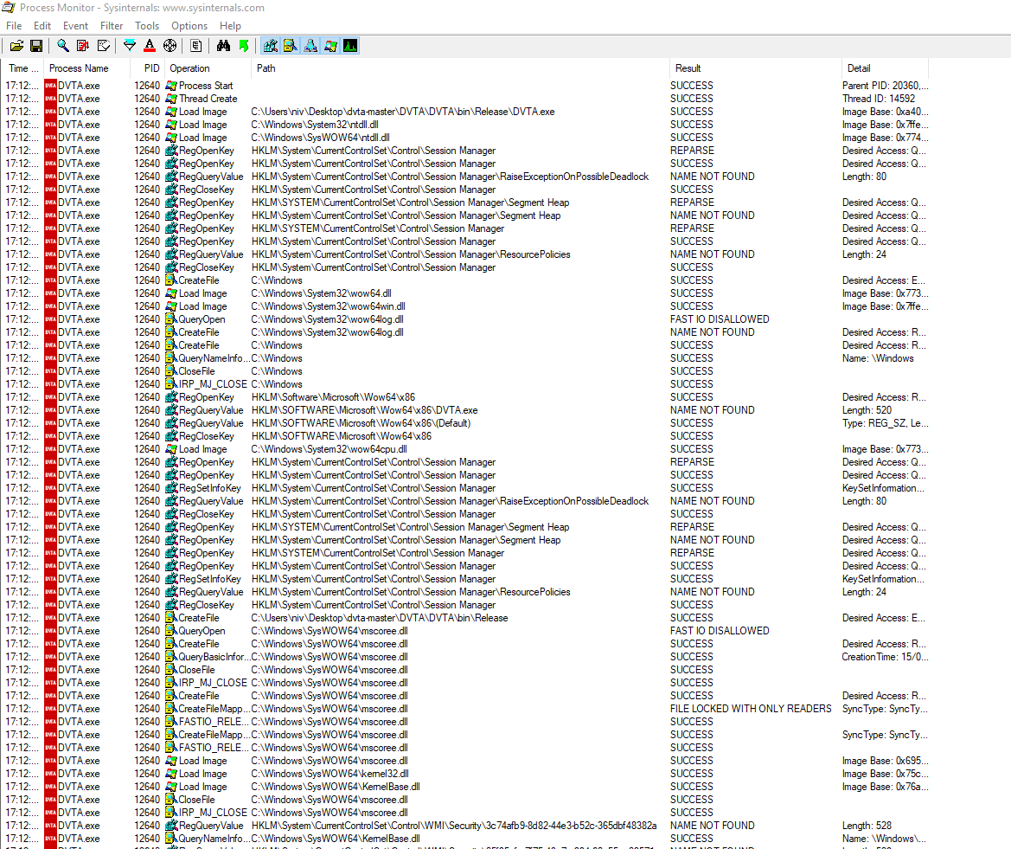
Task: Click the DVTA.exe icon in the Thread Create row
Action: [51, 99]
